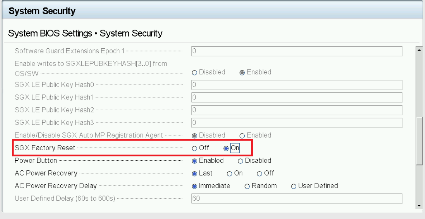The image size is (425, 219).
Task: Click the SGX LE Public Key Hash1 field
Action: [297, 97]
